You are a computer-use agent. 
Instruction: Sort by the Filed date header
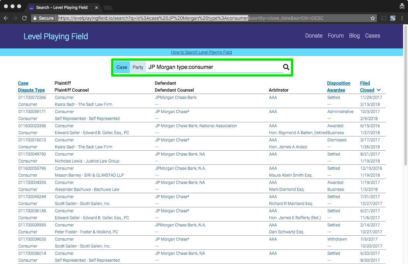[x=365, y=83]
